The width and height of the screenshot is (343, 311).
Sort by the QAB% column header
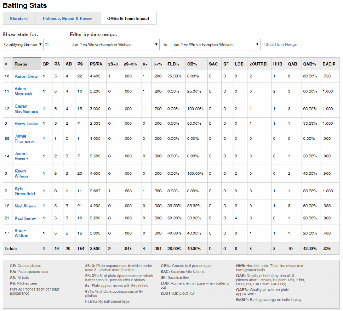coord(311,64)
